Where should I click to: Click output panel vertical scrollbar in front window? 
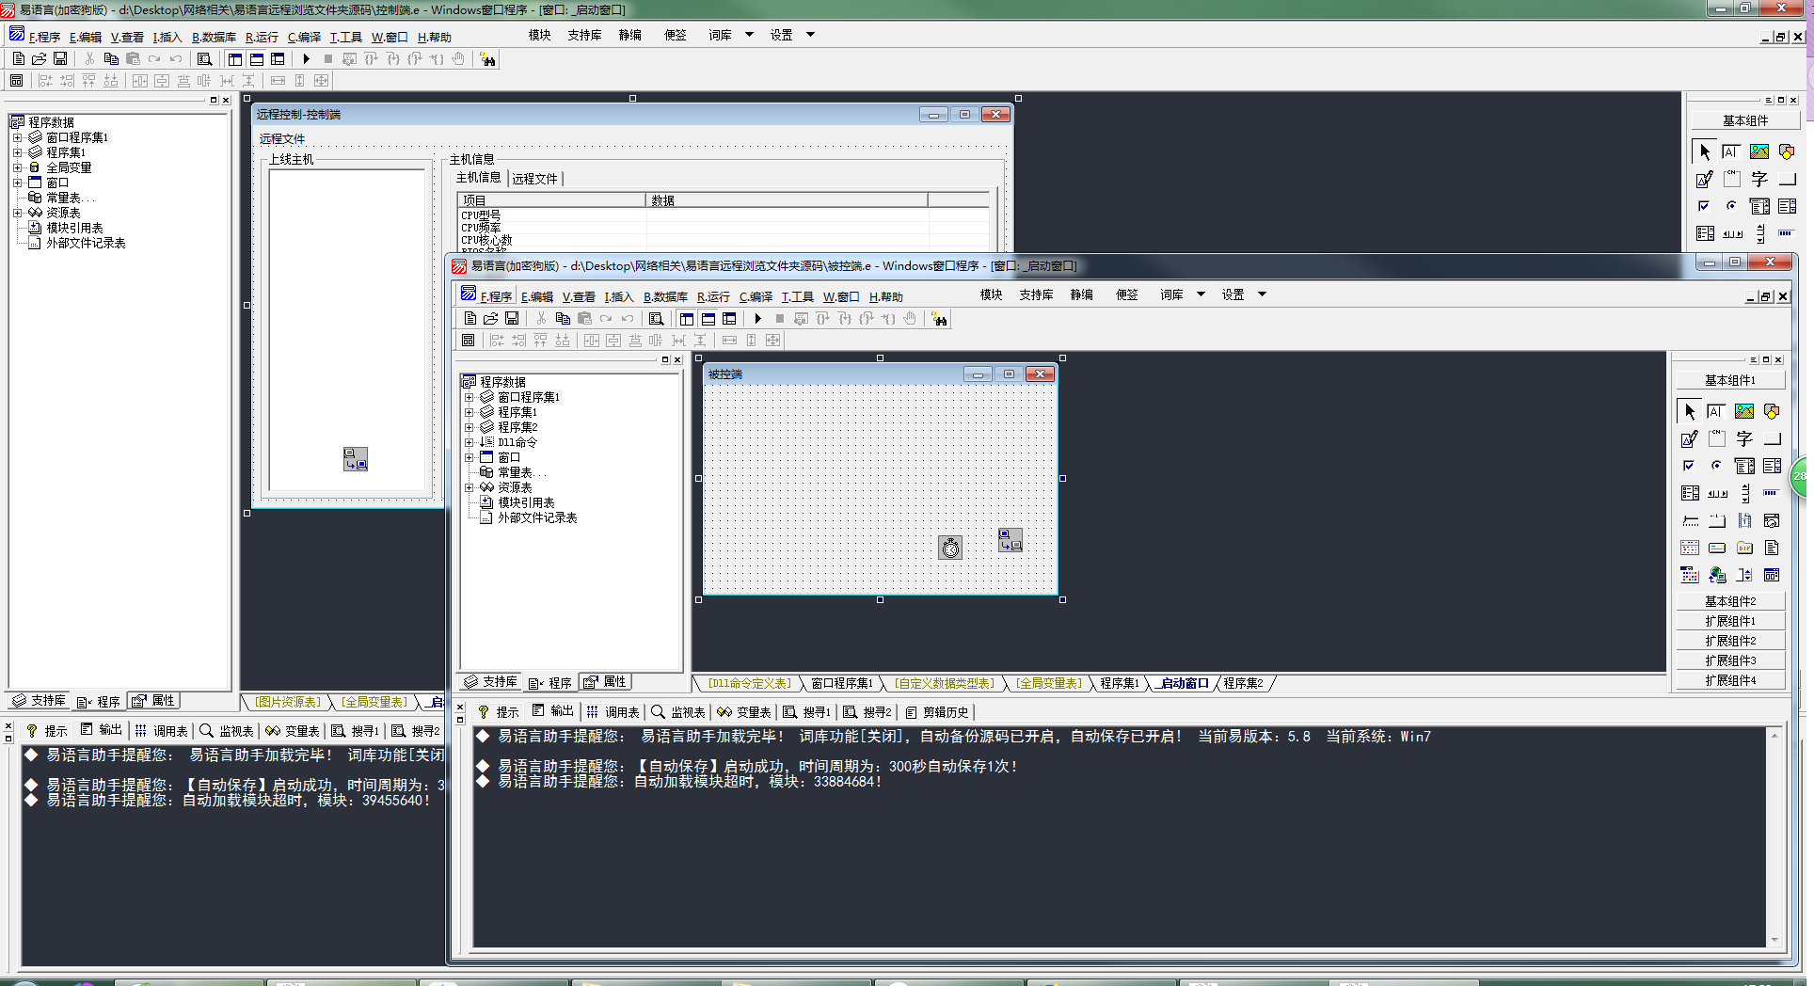[x=1774, y=836]
